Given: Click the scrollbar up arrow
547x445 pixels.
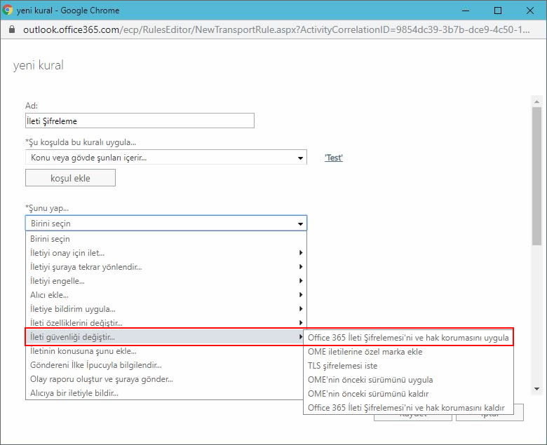Looking at the screenshot, I should point(536,102).
